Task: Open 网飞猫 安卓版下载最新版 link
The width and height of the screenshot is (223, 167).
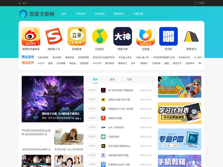Action: point(120,90)
